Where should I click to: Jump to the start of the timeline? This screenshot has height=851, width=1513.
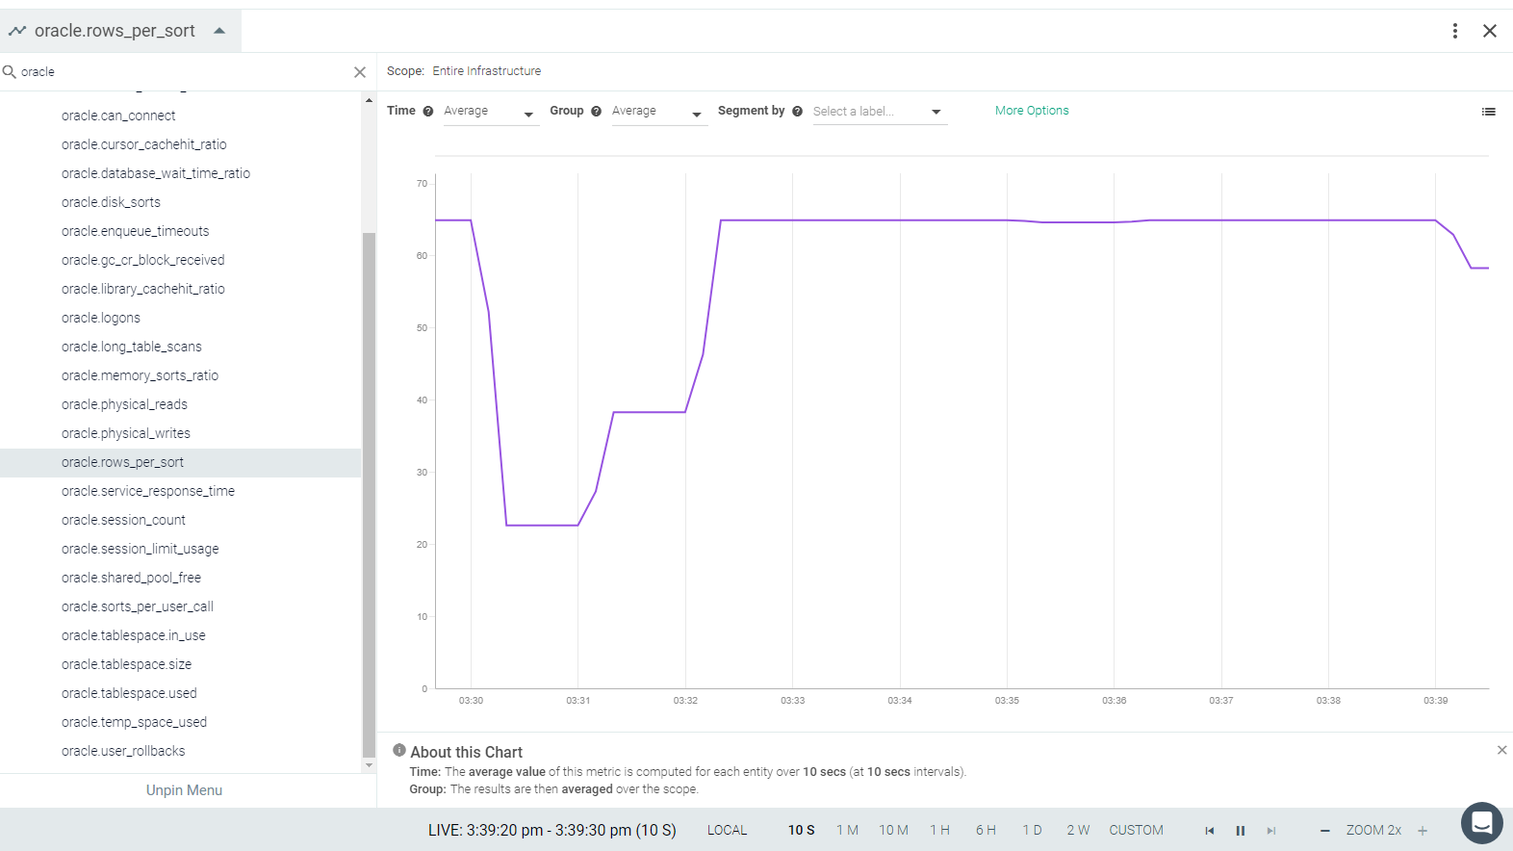[1210, 831]
